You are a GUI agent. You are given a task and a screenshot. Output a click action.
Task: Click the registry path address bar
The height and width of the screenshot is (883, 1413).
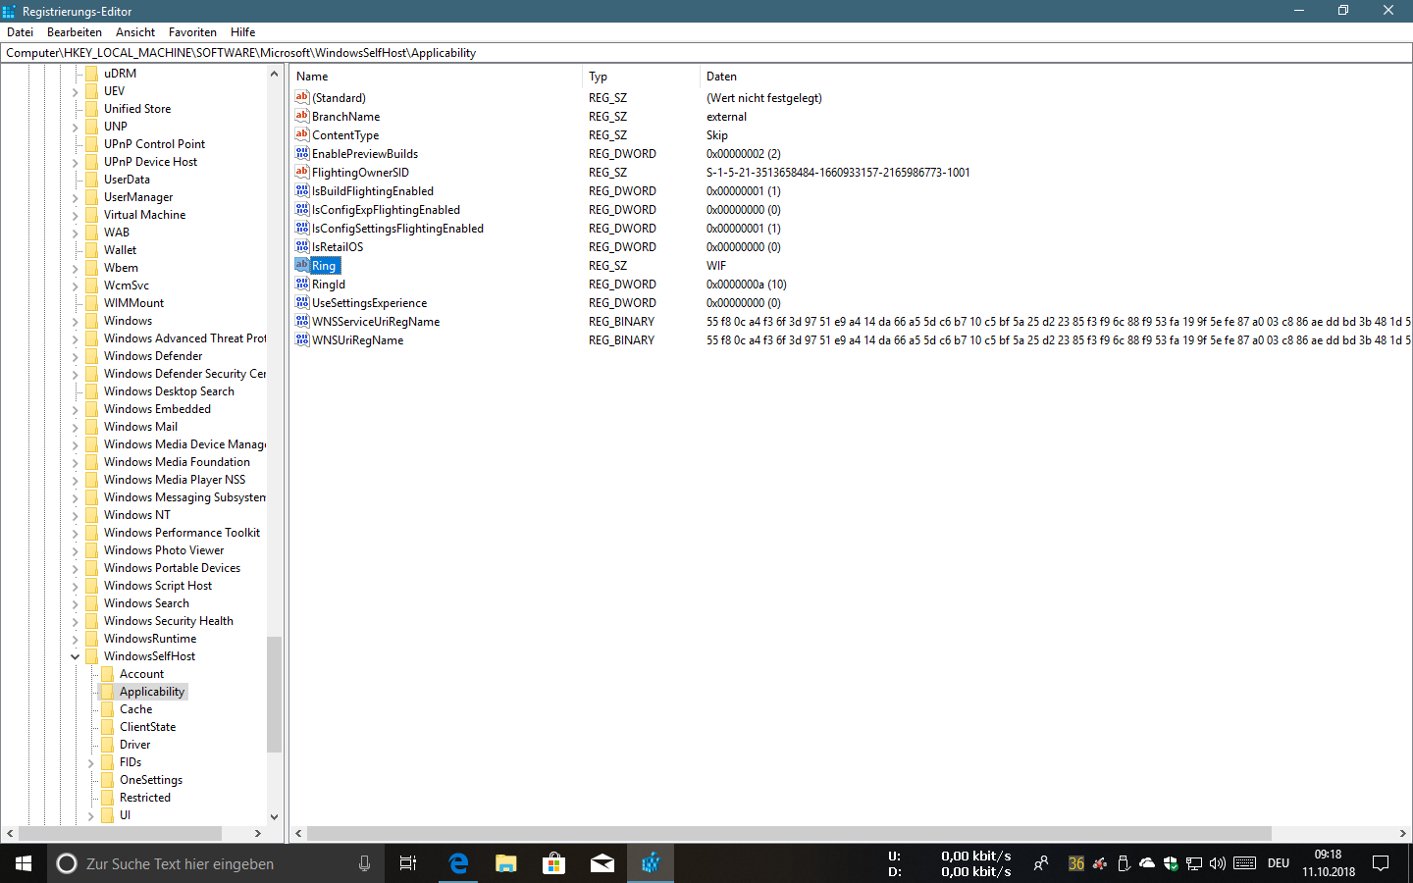tap(706, 53)
